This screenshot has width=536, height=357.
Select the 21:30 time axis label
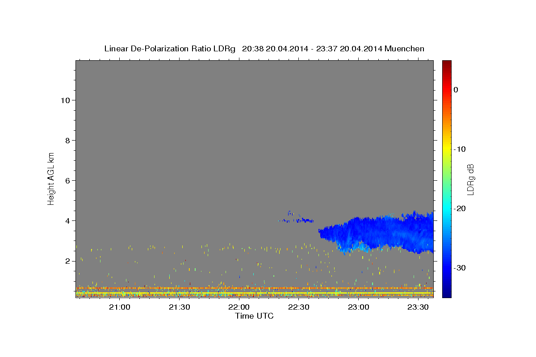(x=179, y=307)
